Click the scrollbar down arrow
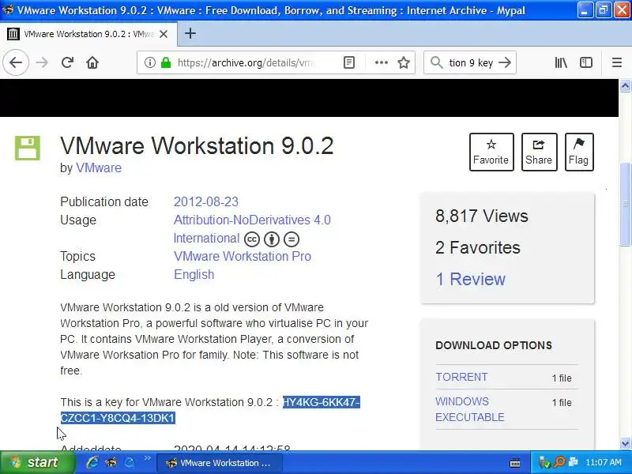The width and height of the screenshot is (632, 474). click(625, 443)
